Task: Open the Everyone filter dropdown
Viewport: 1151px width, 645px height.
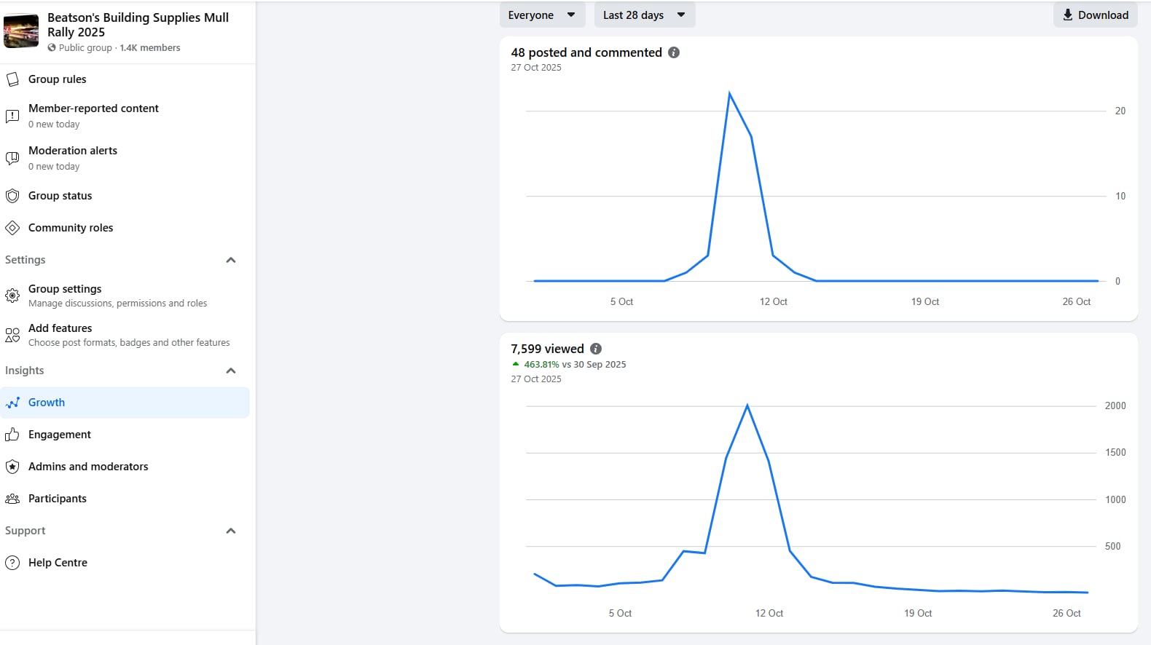Action: pos(542,15)
